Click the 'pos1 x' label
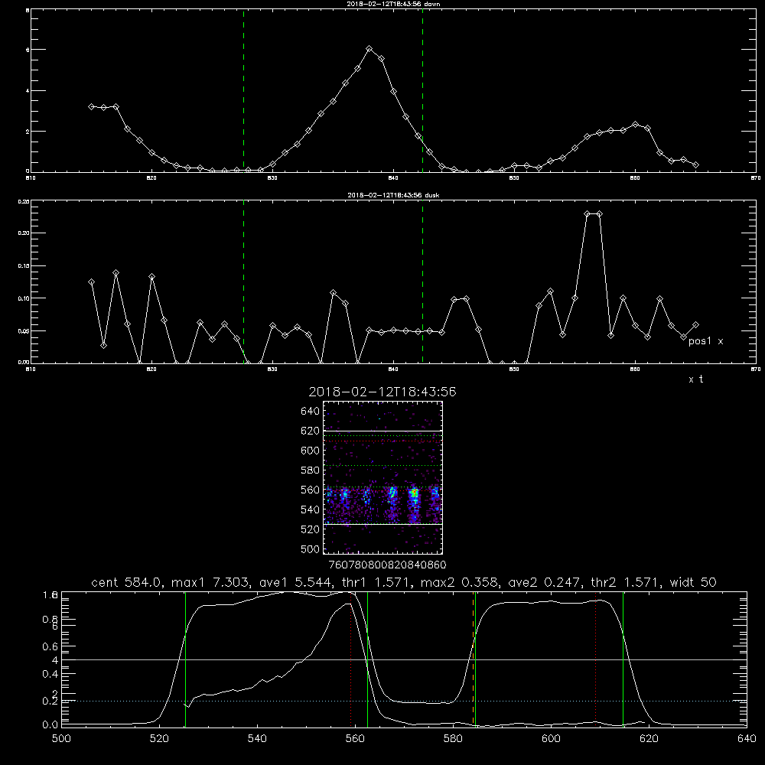 point(705,341)
